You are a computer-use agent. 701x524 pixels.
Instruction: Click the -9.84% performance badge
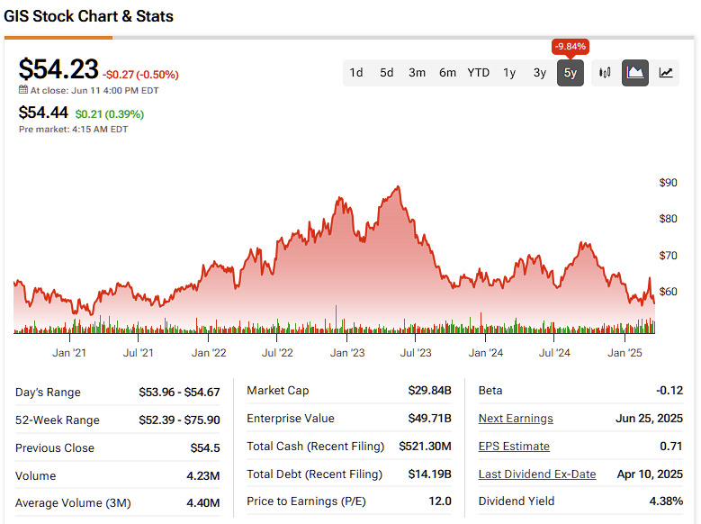pyautogui.click(x=571, y=47)
